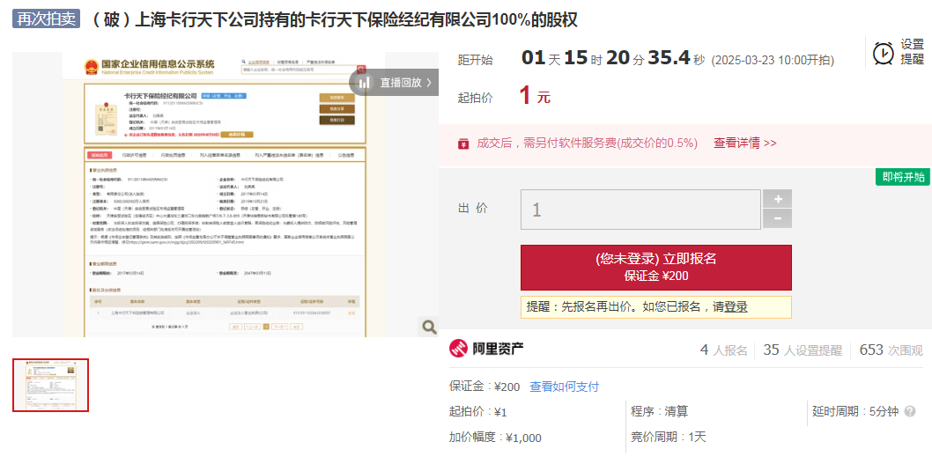The height and width of the screenshot is (464, 932).
Task: Click the 即将开始 status badge
Action: (x=903, y=177)
